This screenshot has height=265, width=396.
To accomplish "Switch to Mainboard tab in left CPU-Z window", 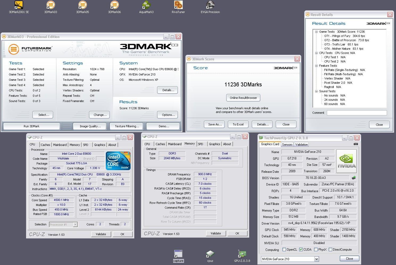I will [x=60, y=145].
